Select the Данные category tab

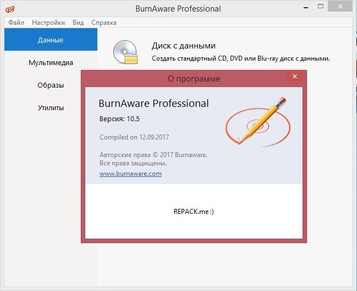(x=51, y=40)
